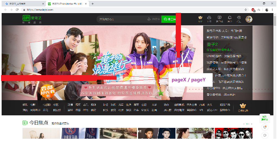Open the 应用商店 link in navigation
Viewport: 278px width, 142px height.
[x=179, y=110]
